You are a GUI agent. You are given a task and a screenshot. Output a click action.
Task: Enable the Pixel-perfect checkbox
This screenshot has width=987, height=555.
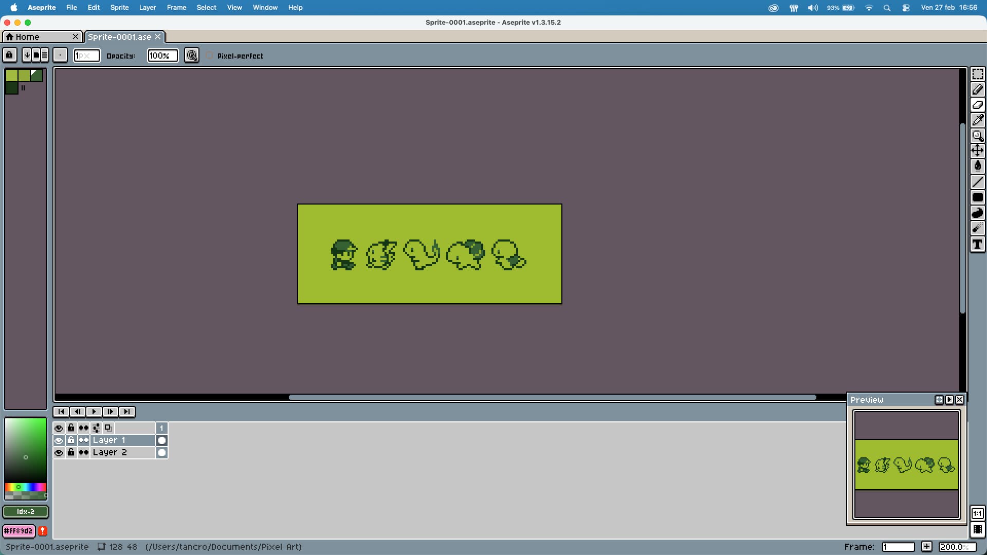(x=209, y=55)
